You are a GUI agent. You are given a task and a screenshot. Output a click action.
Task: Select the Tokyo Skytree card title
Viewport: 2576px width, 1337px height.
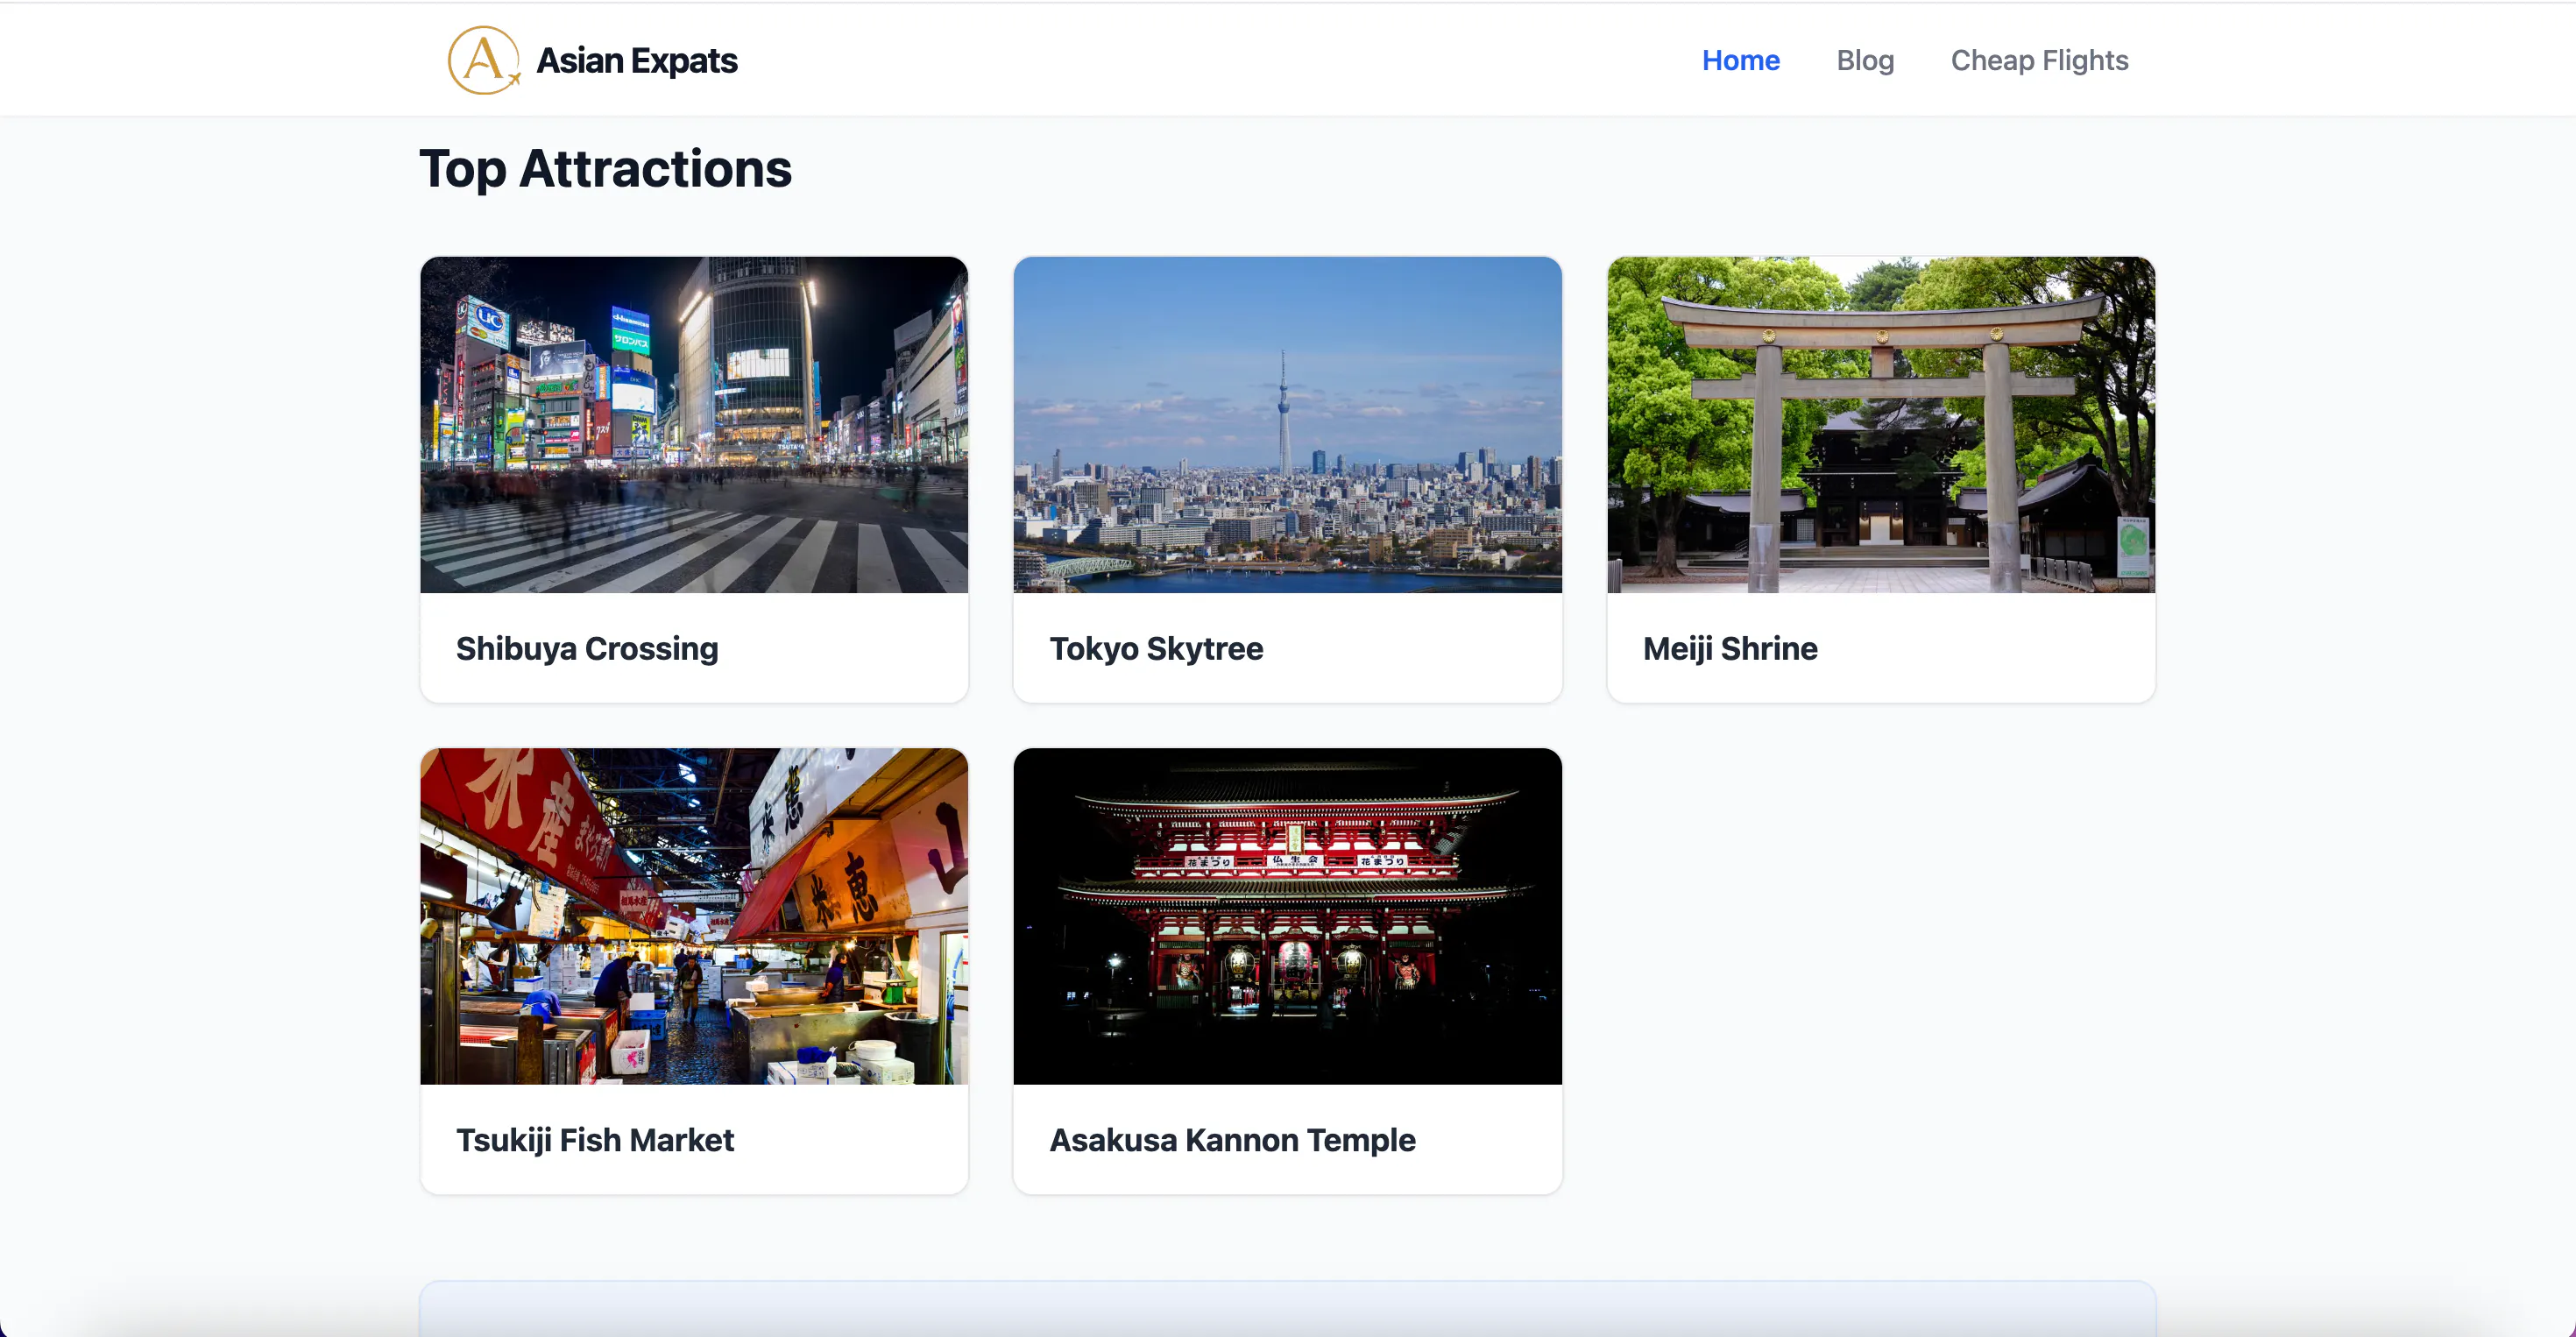1156,648
